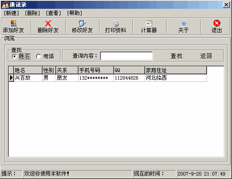
Task: Click the 关系 column header
Action: pos(67,70)
